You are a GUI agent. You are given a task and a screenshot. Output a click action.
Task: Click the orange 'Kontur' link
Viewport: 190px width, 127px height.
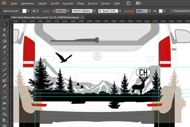point(46,10)
